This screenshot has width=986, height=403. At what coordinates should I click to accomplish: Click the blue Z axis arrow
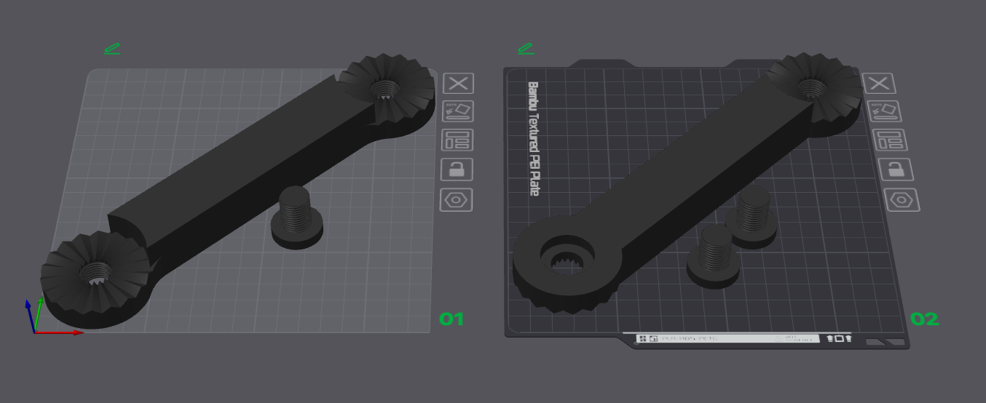[30, 314]
